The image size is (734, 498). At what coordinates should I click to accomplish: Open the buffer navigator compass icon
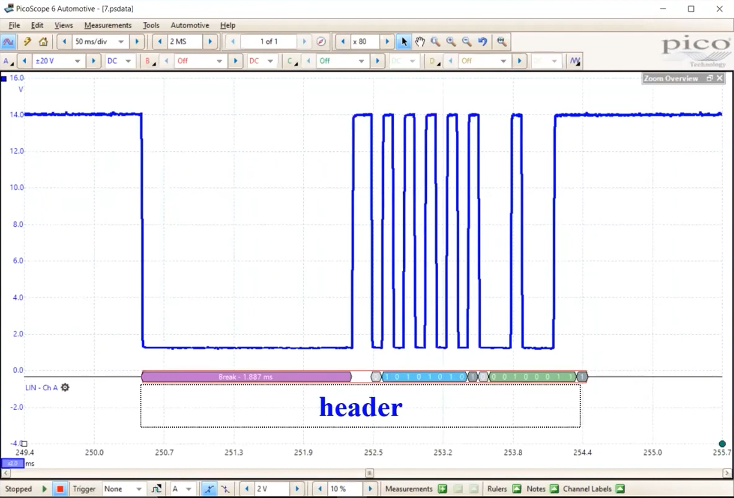pos(321,42)
